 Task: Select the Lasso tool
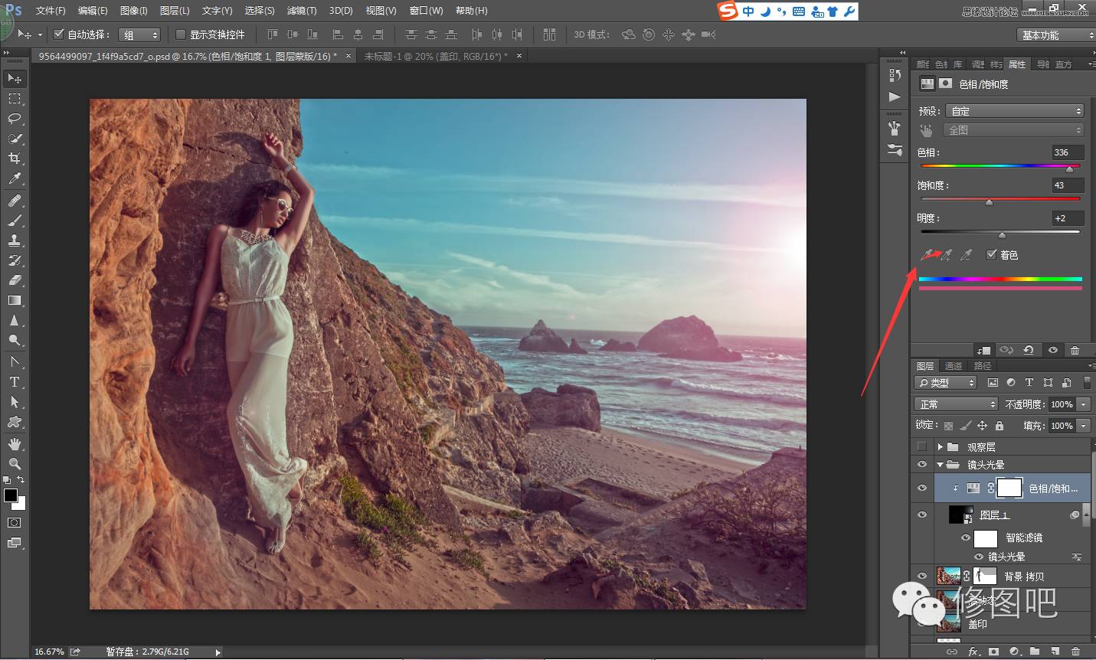coord(15,119)
